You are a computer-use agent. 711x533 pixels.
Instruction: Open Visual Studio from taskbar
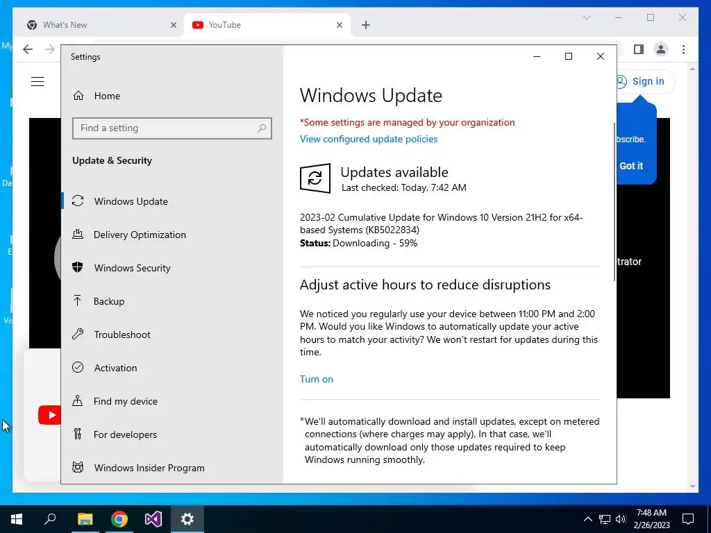click(153, 519)
